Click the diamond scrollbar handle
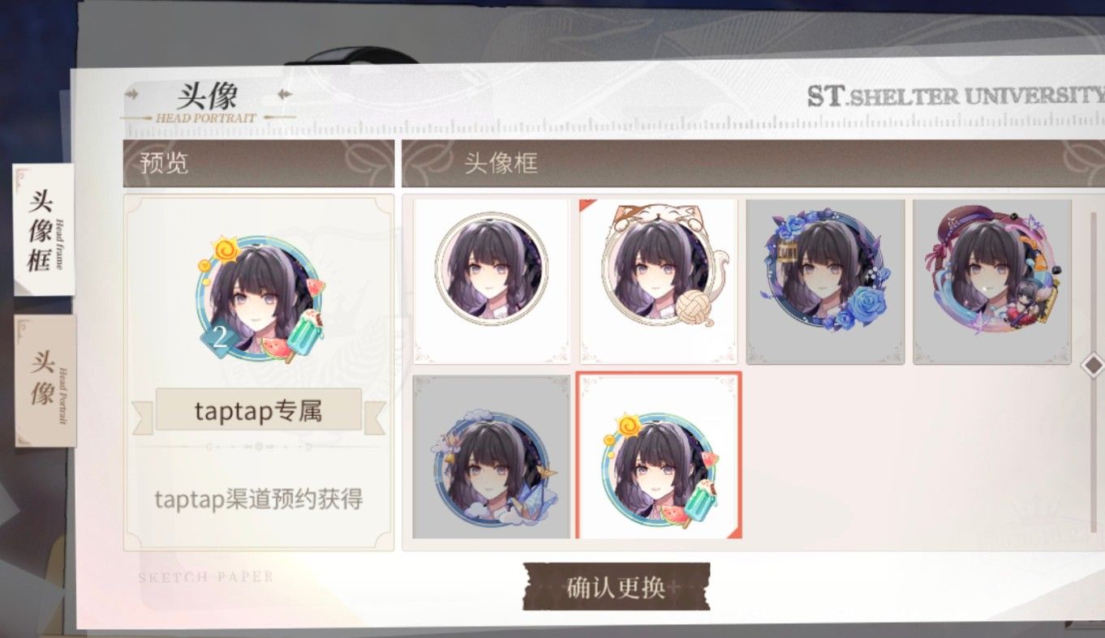The image size is (1105, 638). (x=1093, y=365)
